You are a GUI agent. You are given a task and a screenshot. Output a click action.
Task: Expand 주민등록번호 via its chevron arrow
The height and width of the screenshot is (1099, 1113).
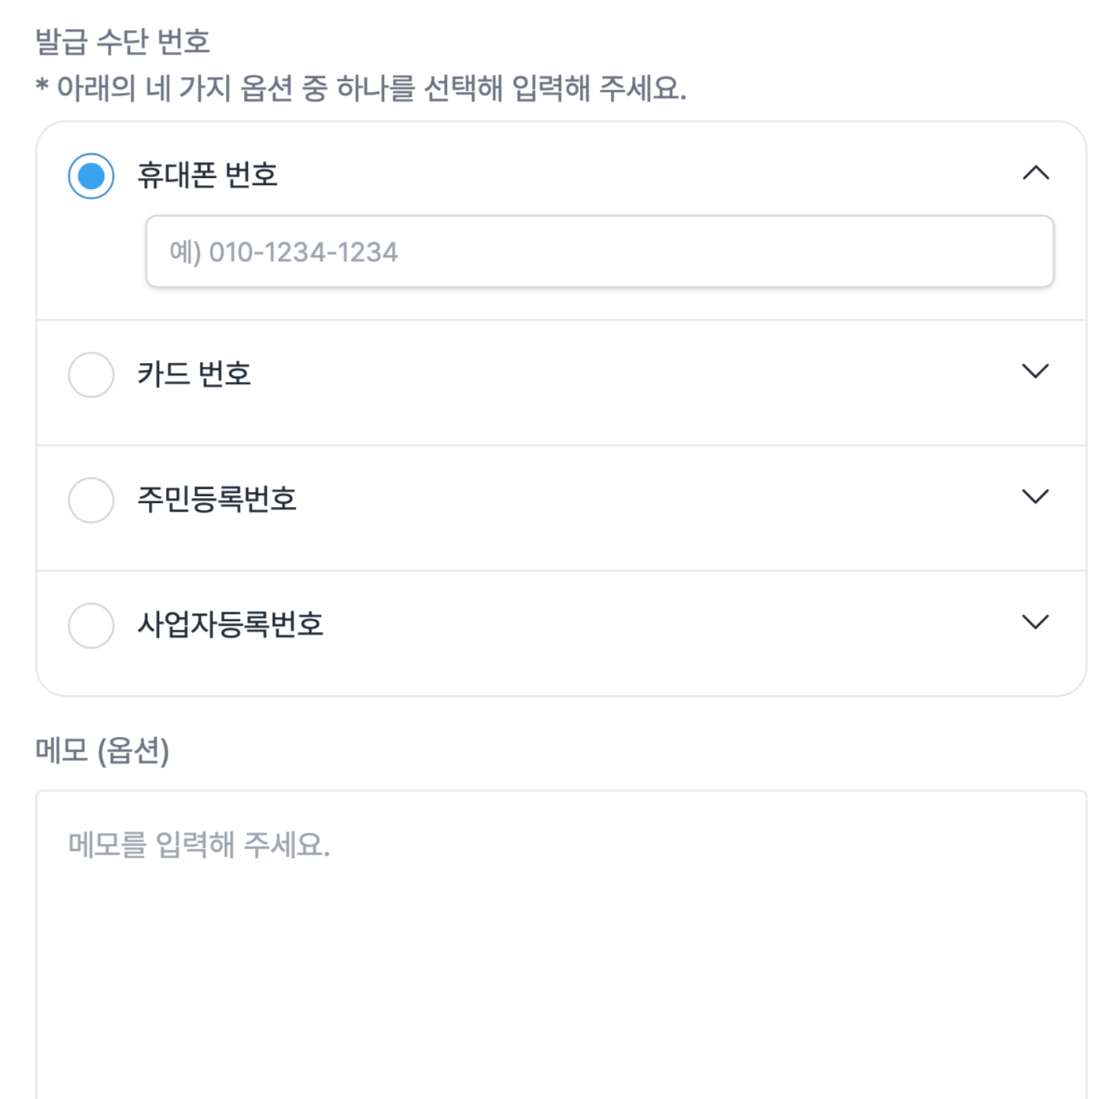pyautogui.click(x=1035, y=496)
